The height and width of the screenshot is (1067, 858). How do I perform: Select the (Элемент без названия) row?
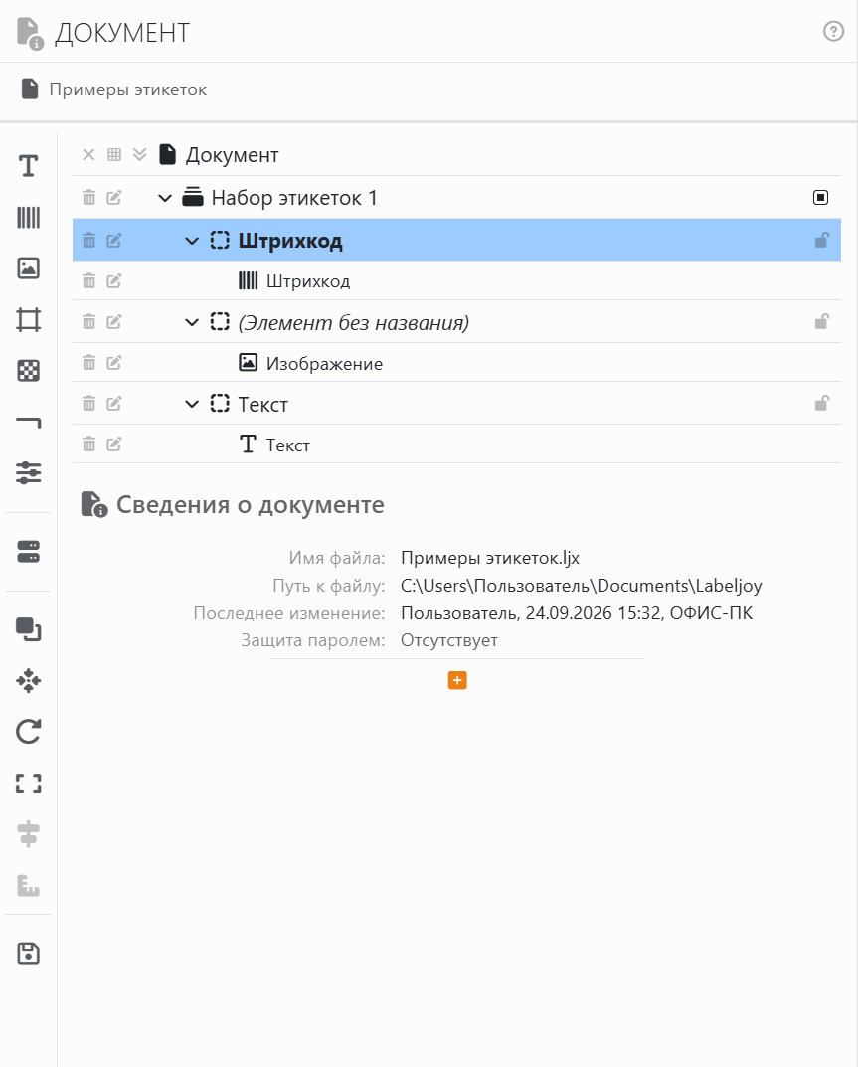click(456, 322)
